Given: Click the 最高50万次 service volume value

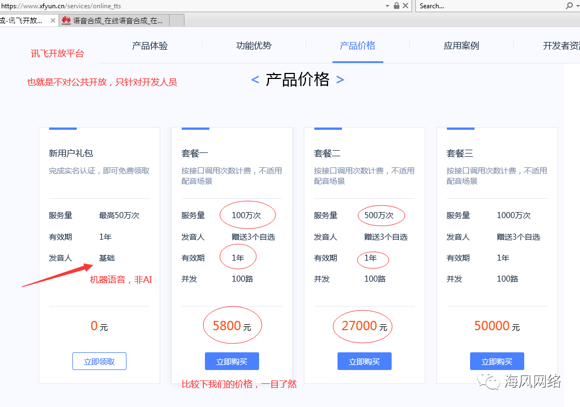Looking at the screenshot, I should 119,215.
